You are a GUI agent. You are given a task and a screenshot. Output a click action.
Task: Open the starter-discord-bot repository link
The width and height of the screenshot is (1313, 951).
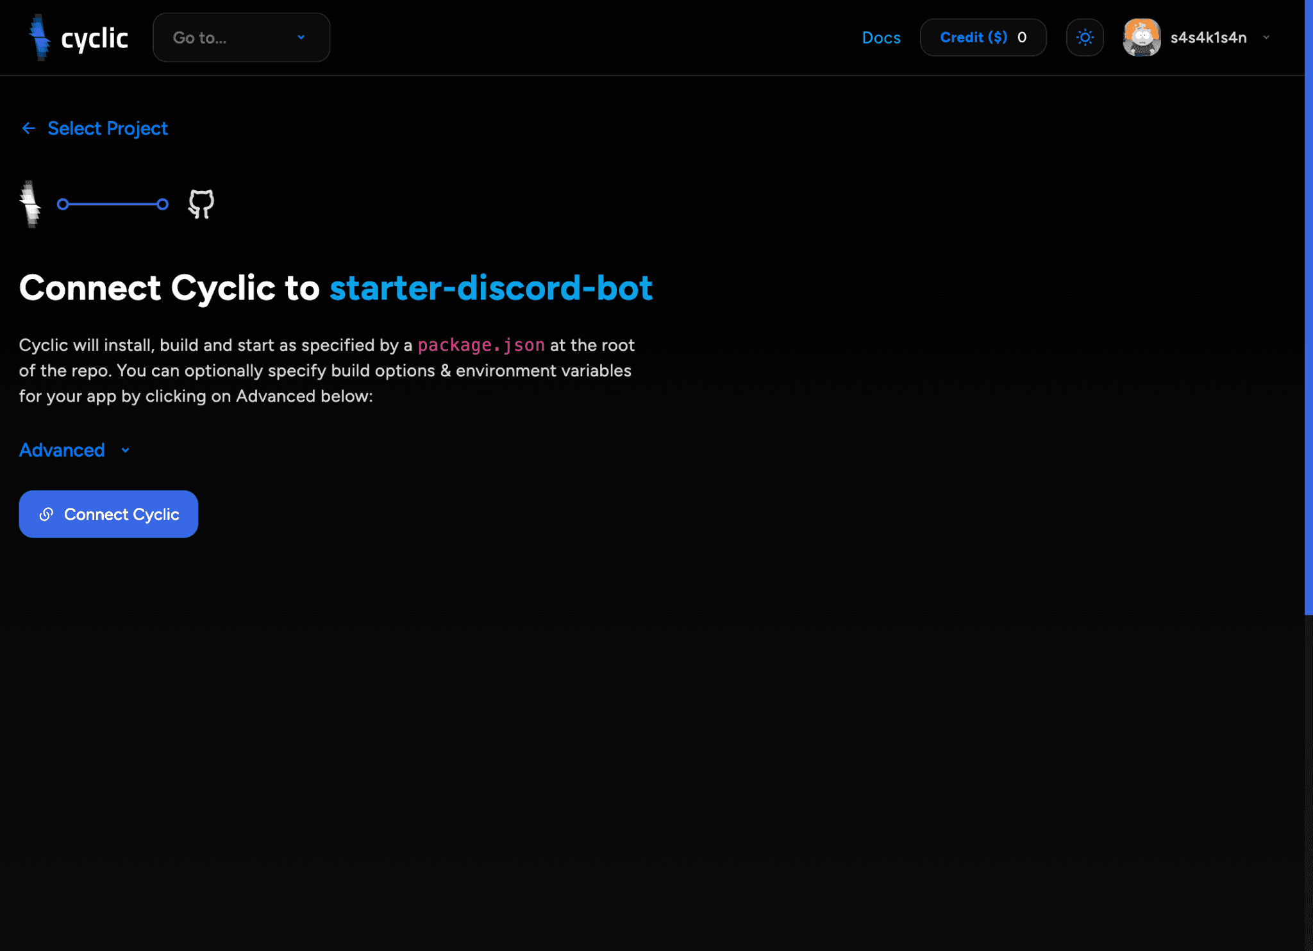[x=490, y=288]
